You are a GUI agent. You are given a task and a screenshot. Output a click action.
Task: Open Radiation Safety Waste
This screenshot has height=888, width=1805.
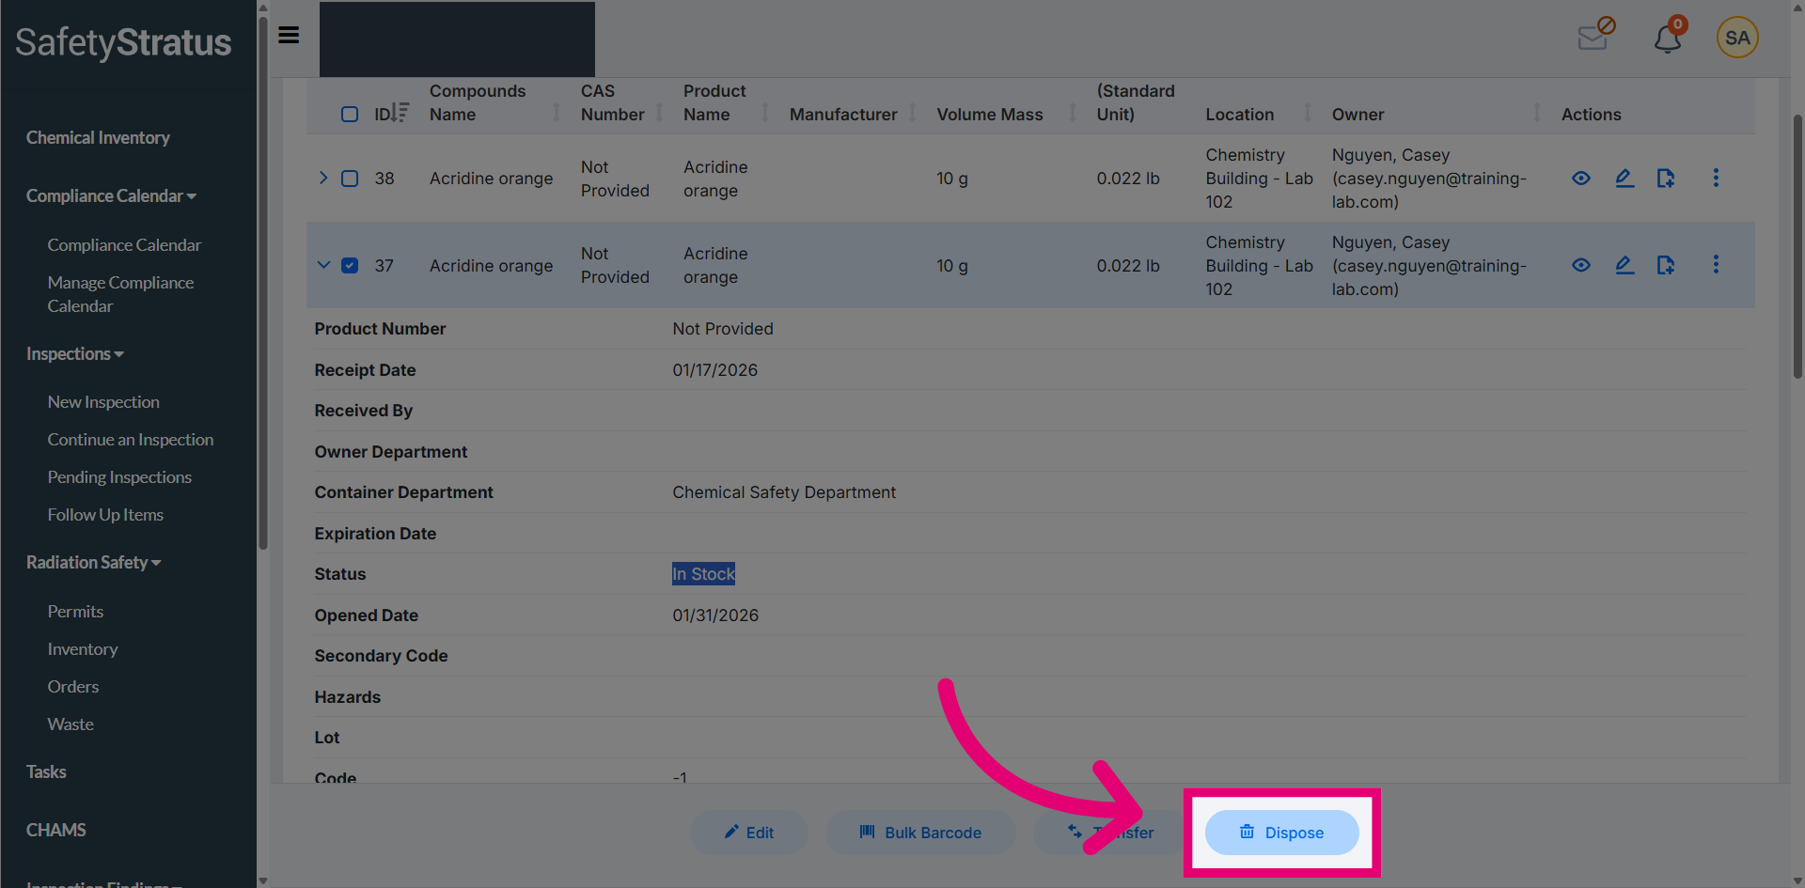(x=71, y=724)
